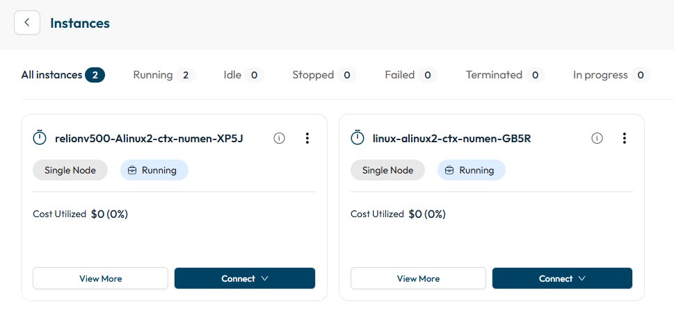The width and height of the screenshot is (674, 315).
Task: Click Cost Utilized $0 (0%) on linux-alinux2 card
Action: click(398, 214)
